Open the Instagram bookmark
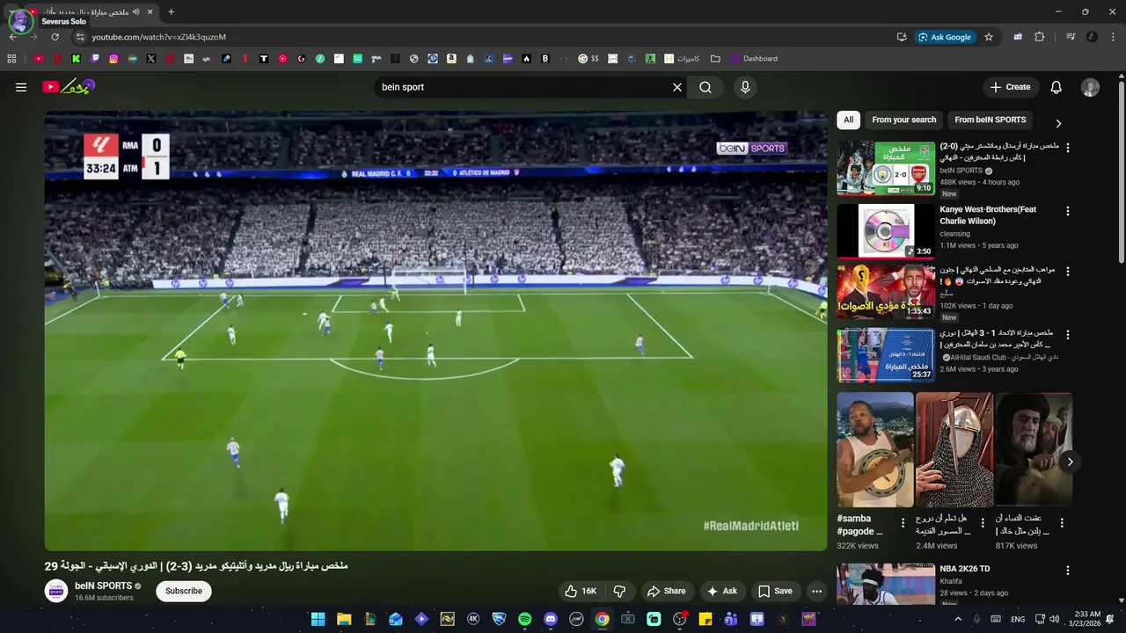This screenshot has width=1126, height=633. click(113, 59)
